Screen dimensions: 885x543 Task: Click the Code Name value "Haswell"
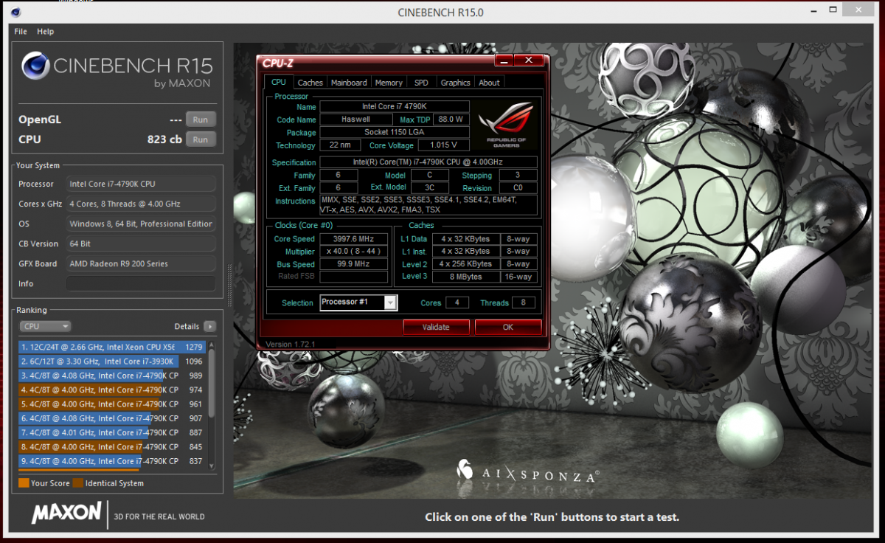coord(356,120)
